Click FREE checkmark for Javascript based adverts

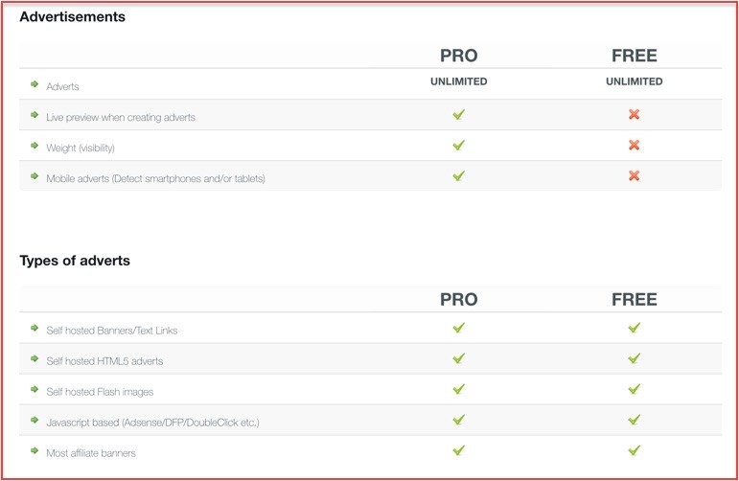pyautogui.click(x=634, y=420)
